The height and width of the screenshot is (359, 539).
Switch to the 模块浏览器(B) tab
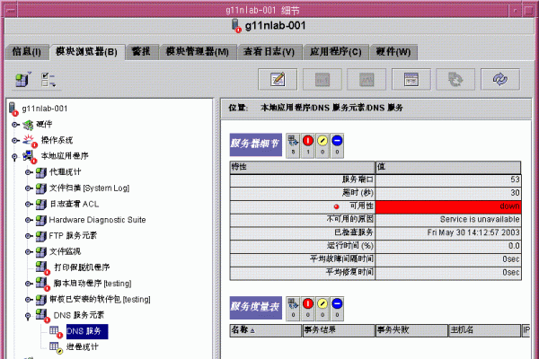point(86,52)
